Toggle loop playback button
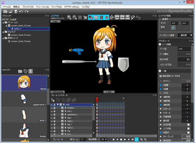 pyautogui.click(x=136, y=140)
